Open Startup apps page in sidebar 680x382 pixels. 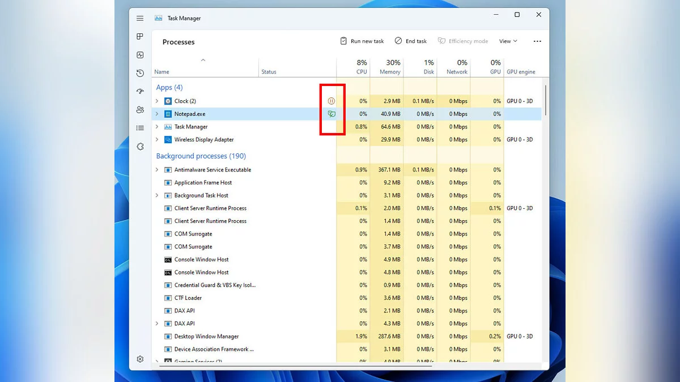140,91
